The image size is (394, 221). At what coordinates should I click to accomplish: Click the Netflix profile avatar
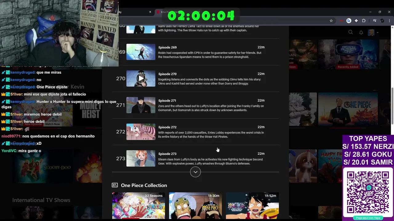pos(371,32)
